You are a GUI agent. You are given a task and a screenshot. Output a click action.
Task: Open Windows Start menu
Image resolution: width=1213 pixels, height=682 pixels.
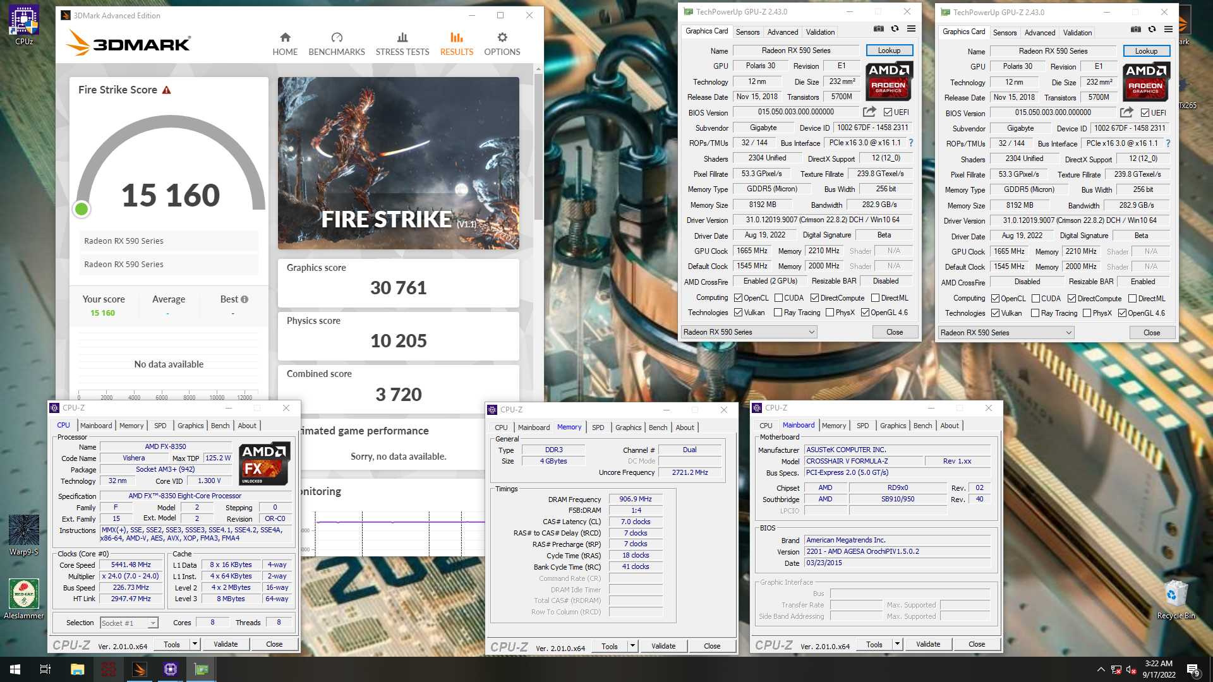[15, 669]
